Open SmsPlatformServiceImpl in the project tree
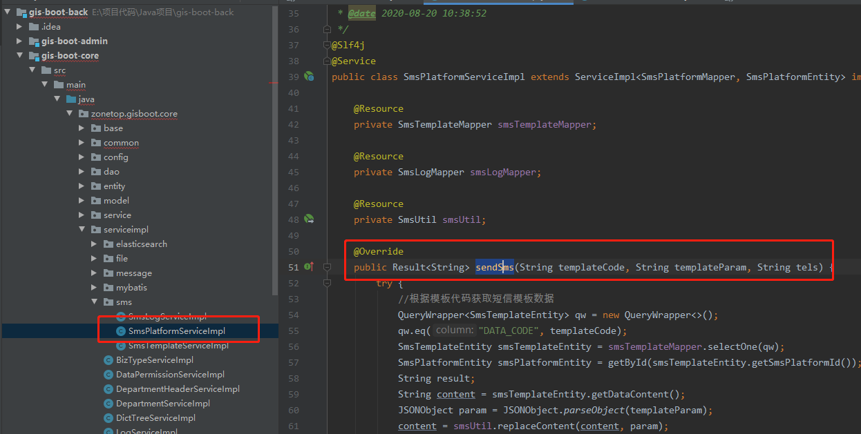Image resolution: width=861 pixels, height=434 pixels. point(176,331)
